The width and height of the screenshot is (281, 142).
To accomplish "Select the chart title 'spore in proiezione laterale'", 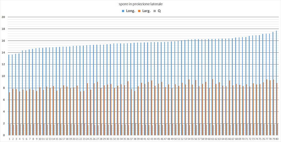I will pyautogui.click(x=140, y=4).
